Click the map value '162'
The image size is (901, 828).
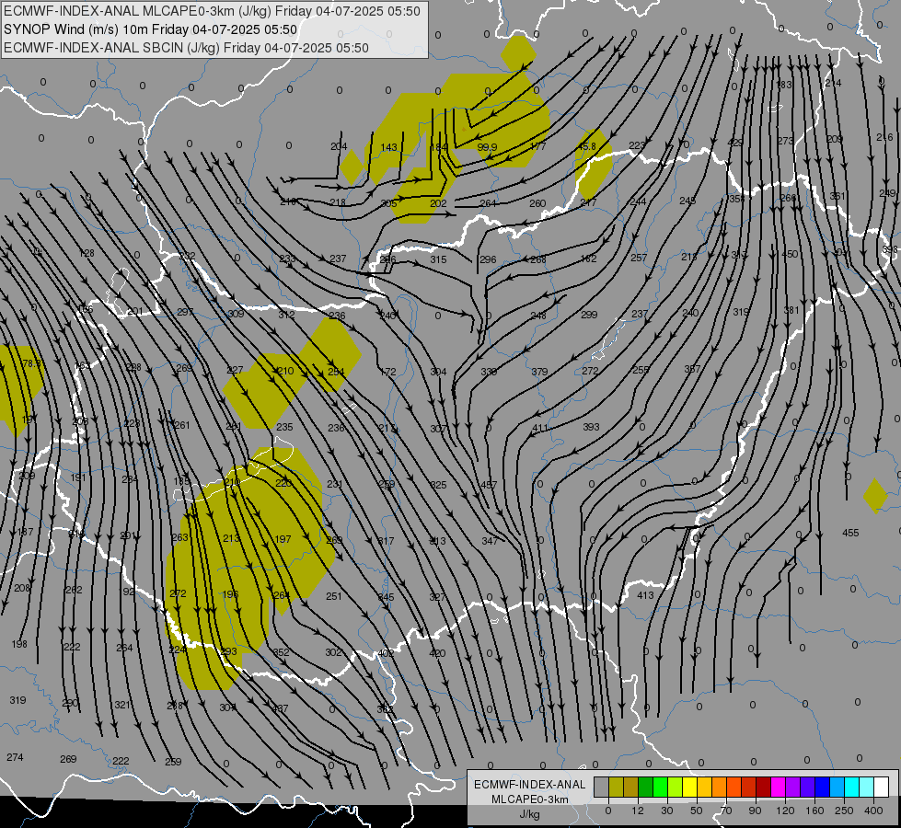[588, 259]
